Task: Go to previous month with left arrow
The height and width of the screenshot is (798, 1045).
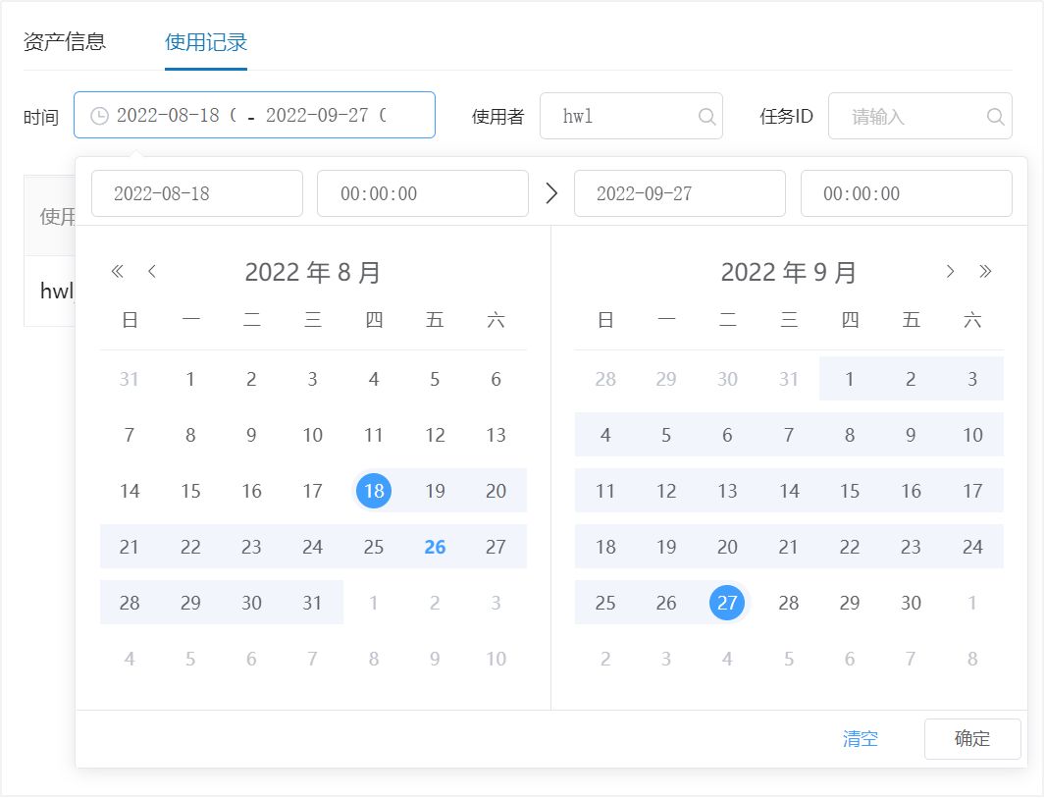Action: [152, 272]
